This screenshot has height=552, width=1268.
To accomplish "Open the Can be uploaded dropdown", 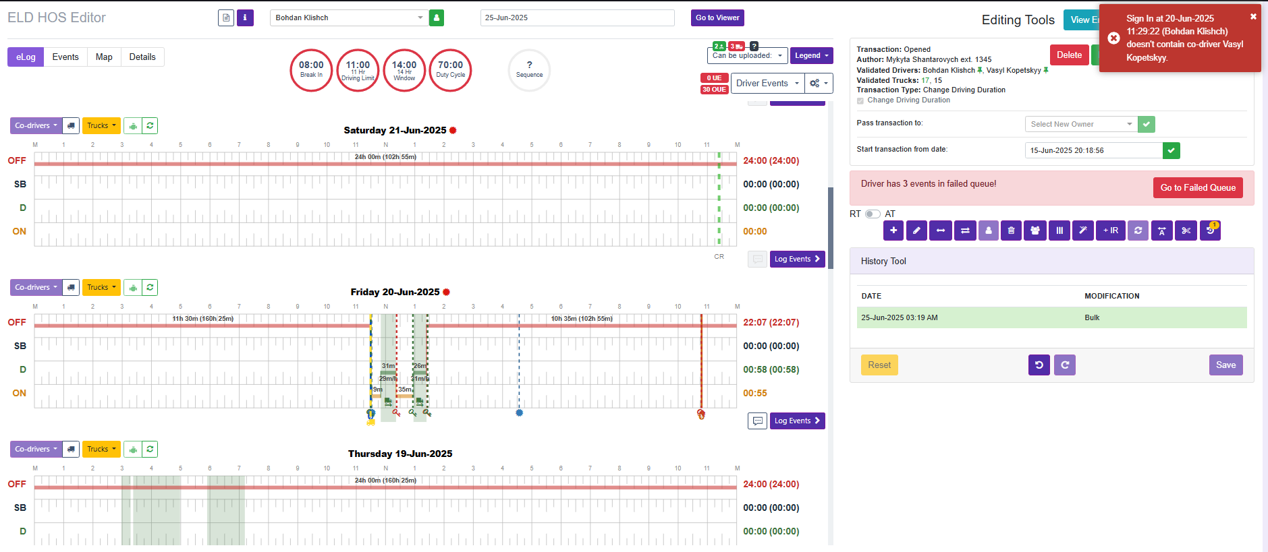I will tap(748, 56).
